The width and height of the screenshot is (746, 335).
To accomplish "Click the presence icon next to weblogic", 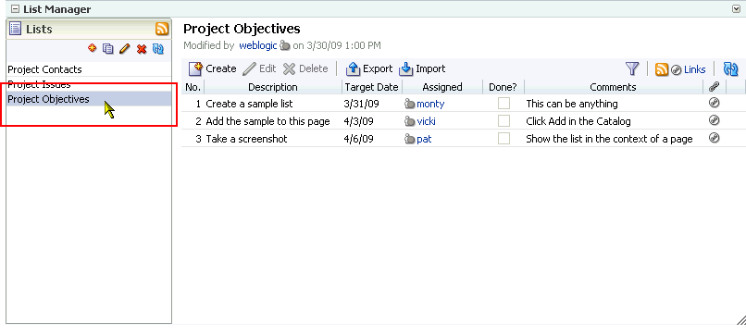I will click(x=284, y=45).
